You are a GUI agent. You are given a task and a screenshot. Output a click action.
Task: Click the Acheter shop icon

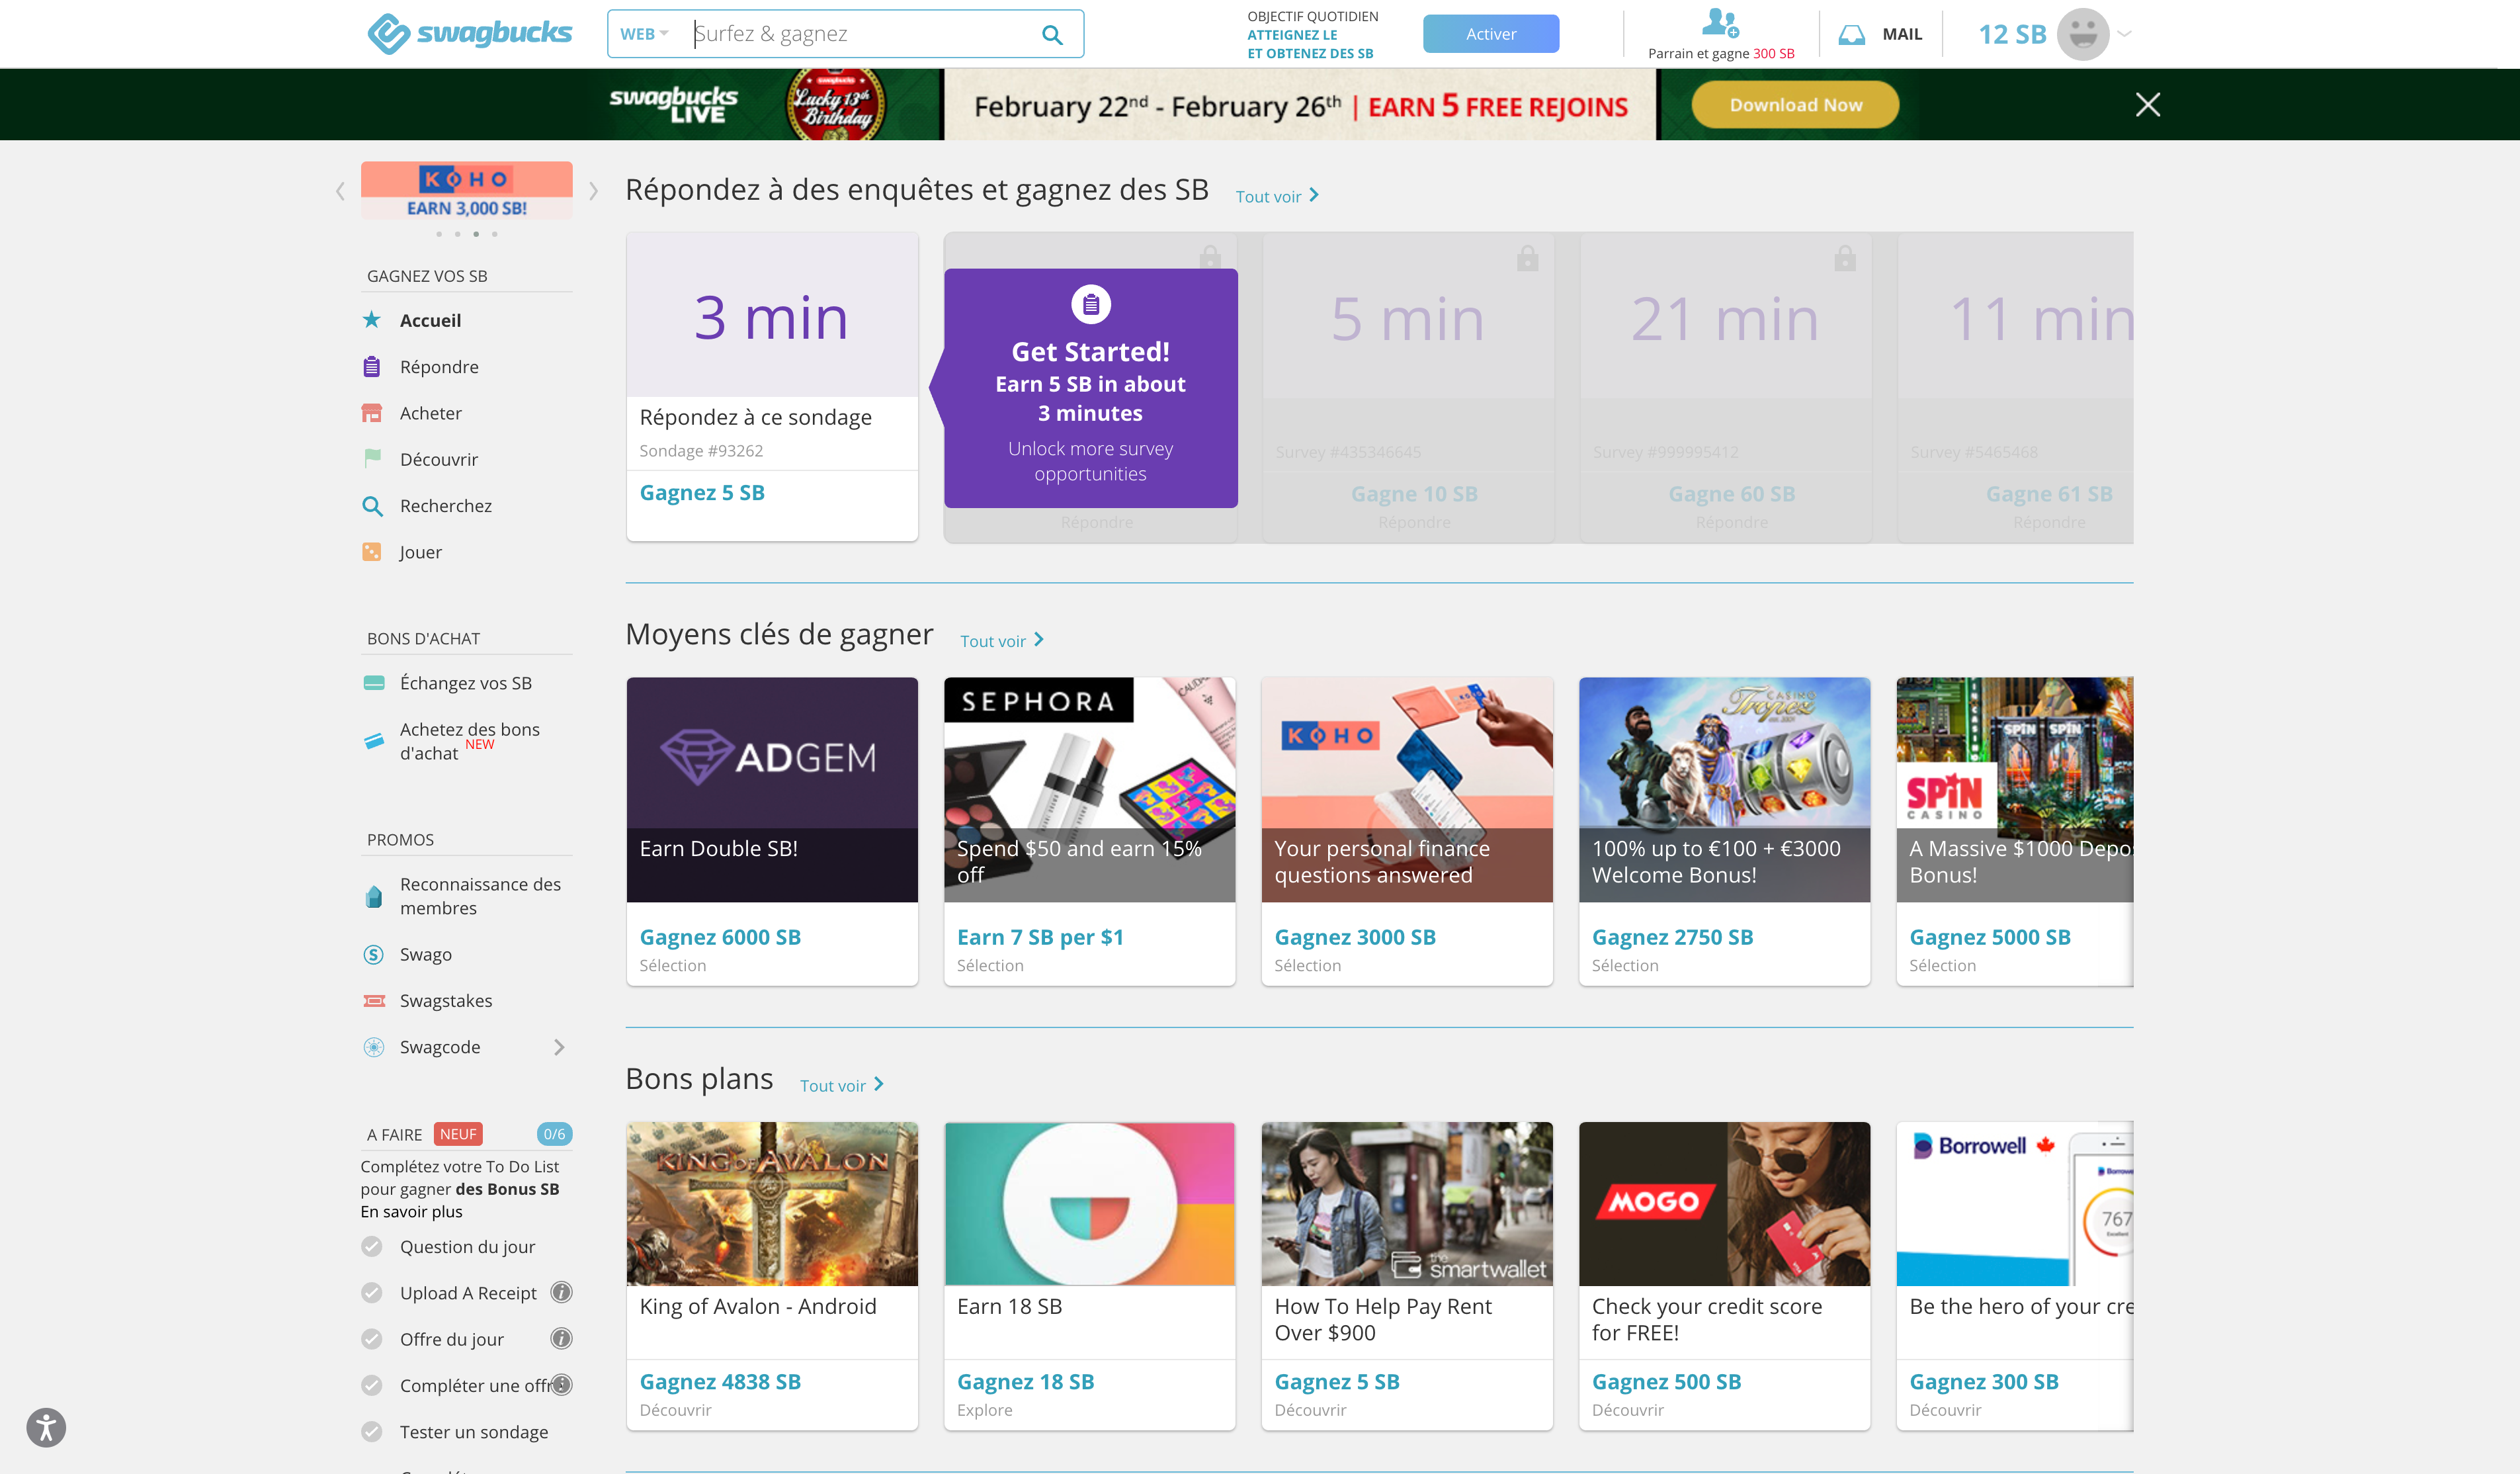pos(372,413)
